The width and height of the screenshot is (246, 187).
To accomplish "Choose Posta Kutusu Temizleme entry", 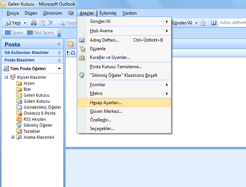I will click(x=124, y=67).
